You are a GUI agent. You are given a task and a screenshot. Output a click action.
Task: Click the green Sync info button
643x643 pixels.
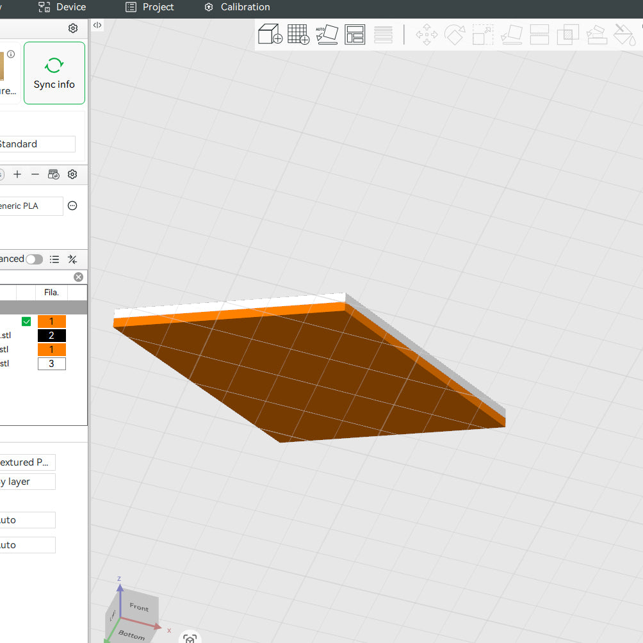[x=54, y=73]
